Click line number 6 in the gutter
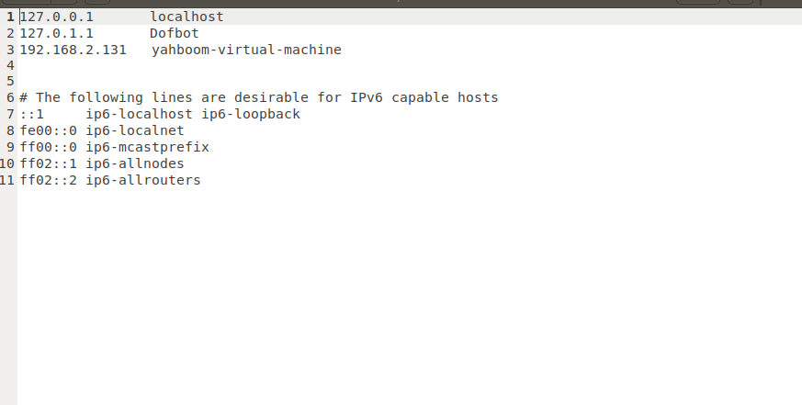 pos(10,97)
